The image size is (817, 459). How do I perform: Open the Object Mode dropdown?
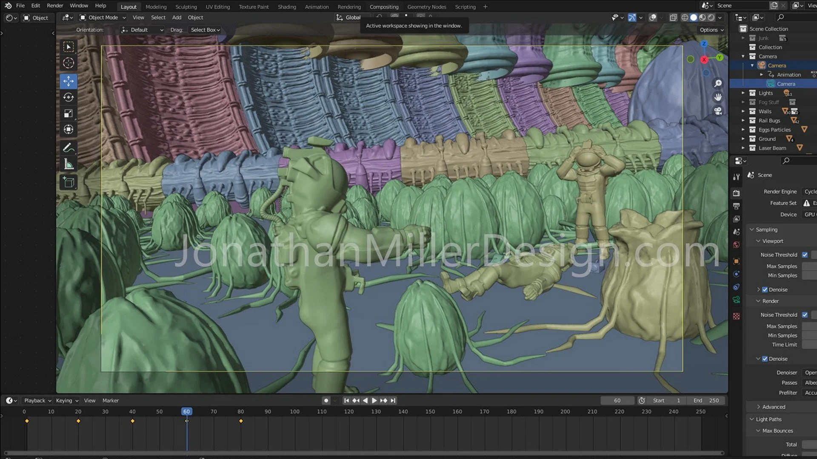[x=103, y=17]
